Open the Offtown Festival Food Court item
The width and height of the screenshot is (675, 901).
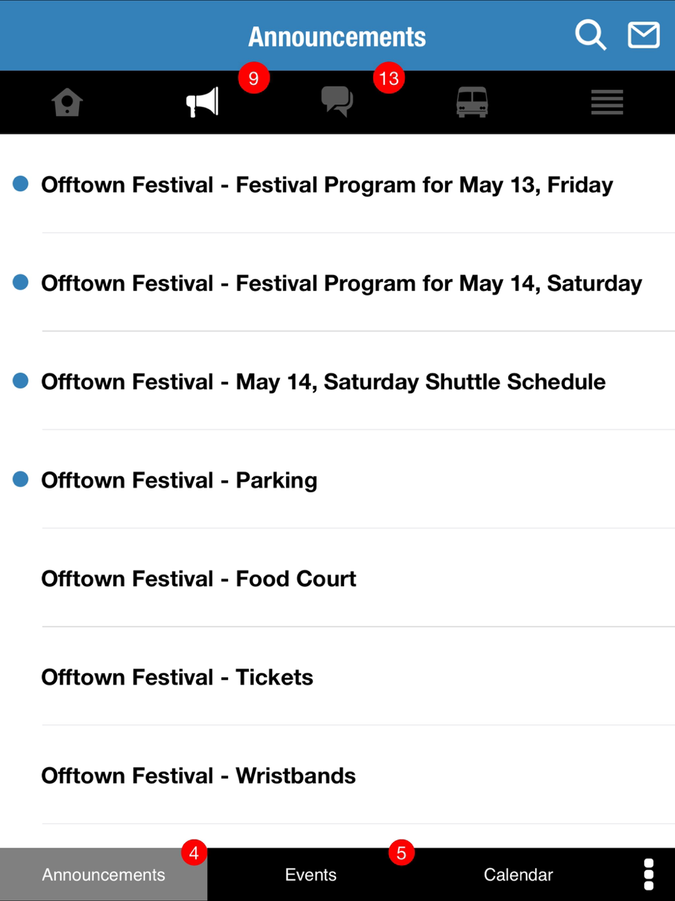[x=198, y=579]
